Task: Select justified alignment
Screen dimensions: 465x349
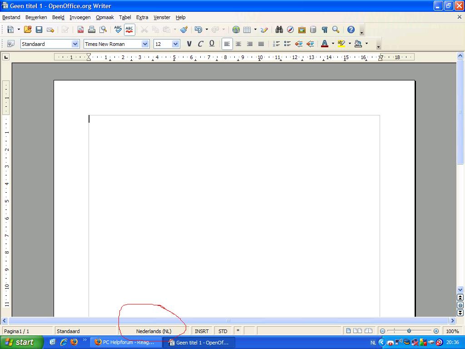Action: (261, 44)
